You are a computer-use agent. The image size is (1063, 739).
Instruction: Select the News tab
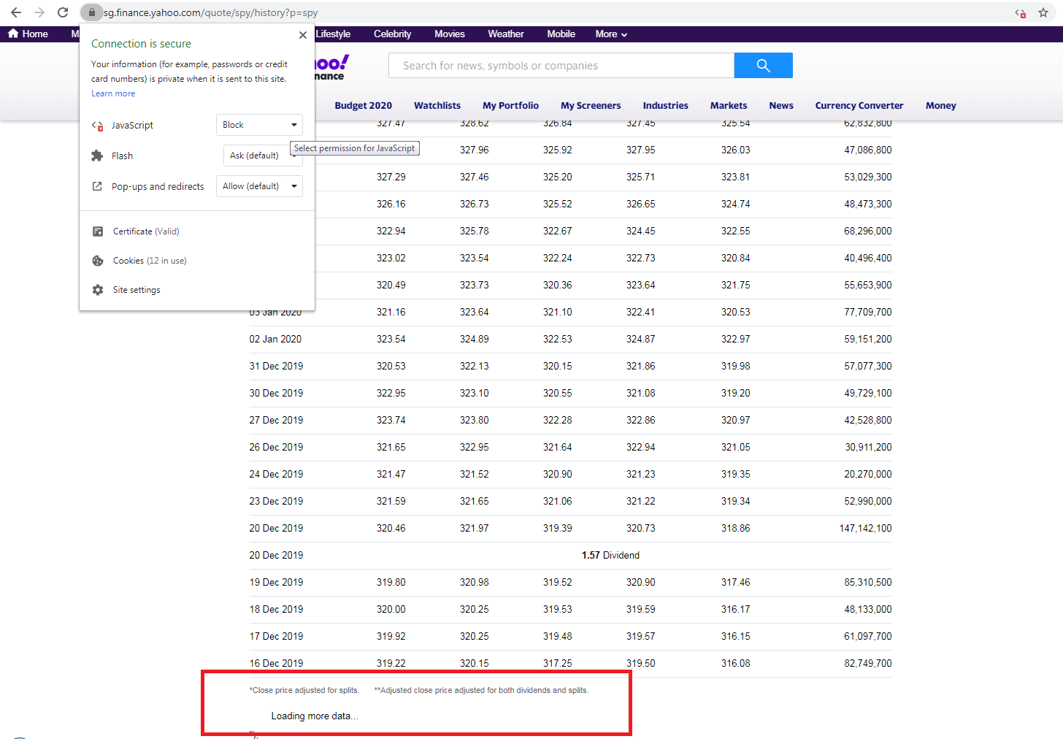pyautogui.click(x=781, y=105)
